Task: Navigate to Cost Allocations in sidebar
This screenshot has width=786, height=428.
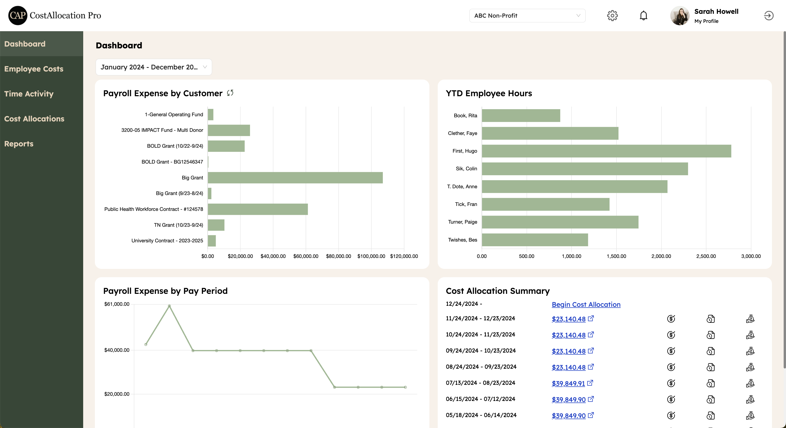Action: [34, 119]
